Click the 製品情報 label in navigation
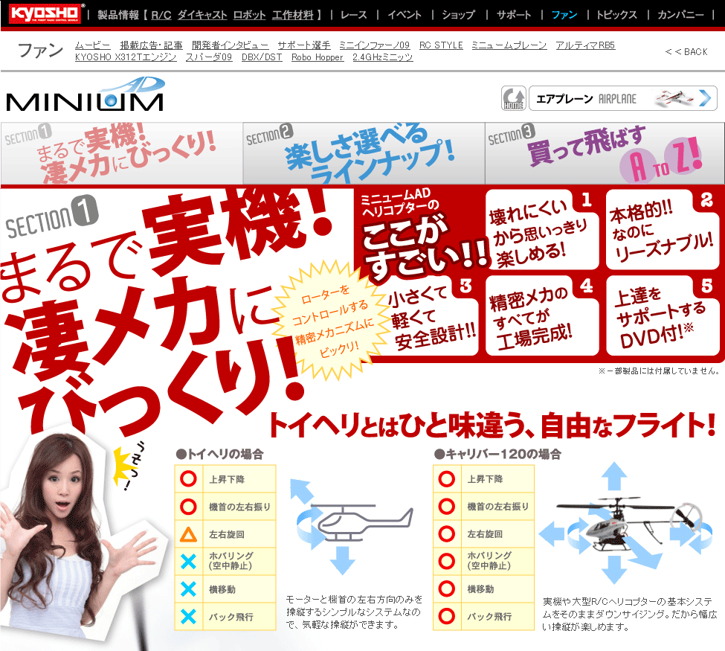 click(118, 16)
